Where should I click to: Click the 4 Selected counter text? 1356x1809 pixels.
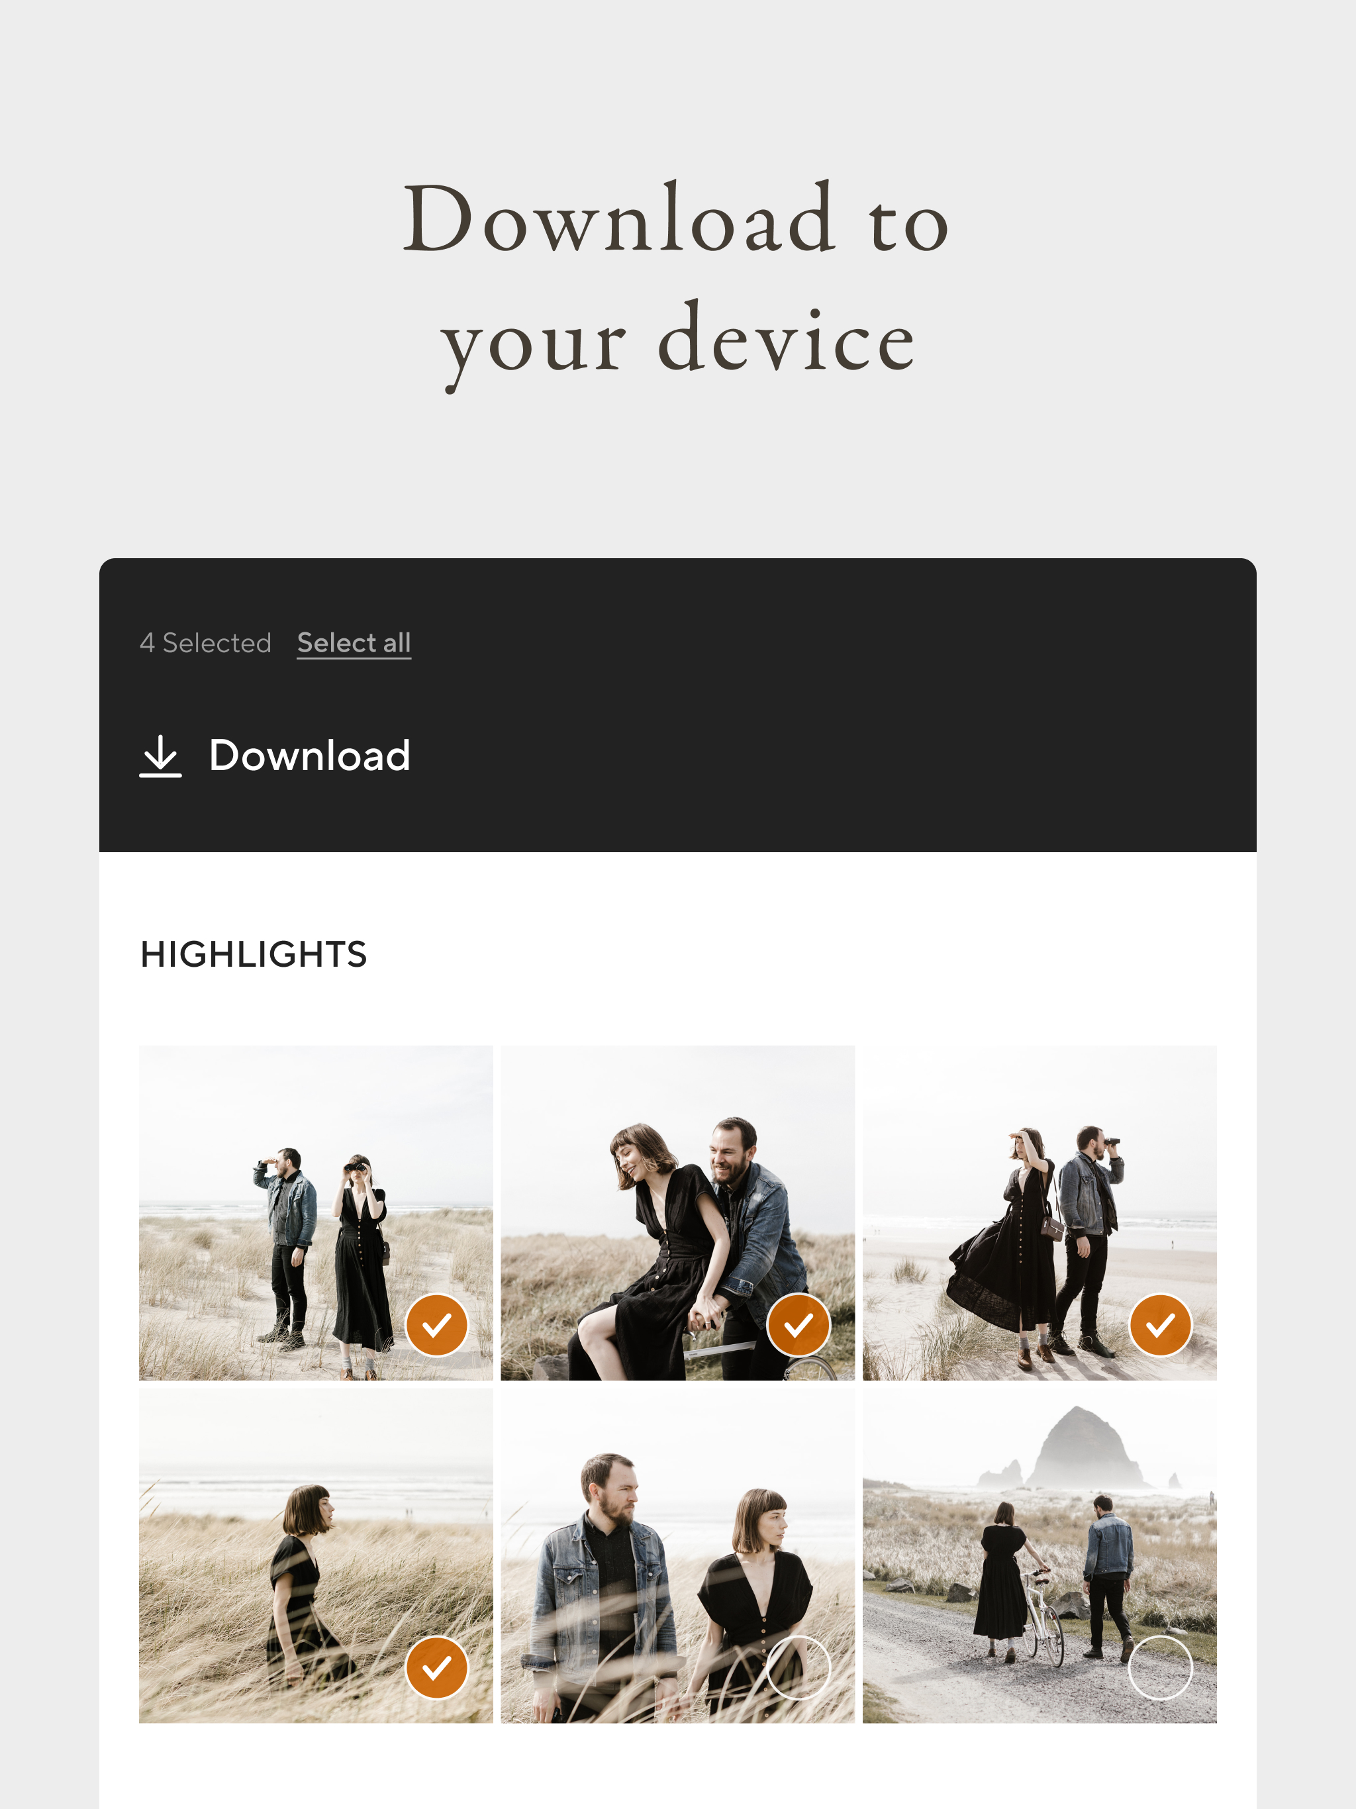click(x=205, y=643)
